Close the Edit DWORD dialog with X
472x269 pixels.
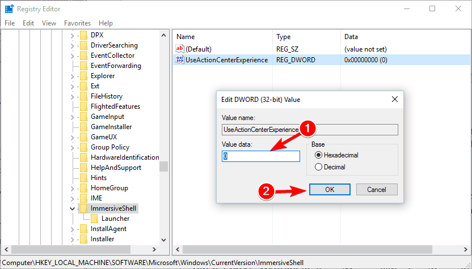pos(395,99)
